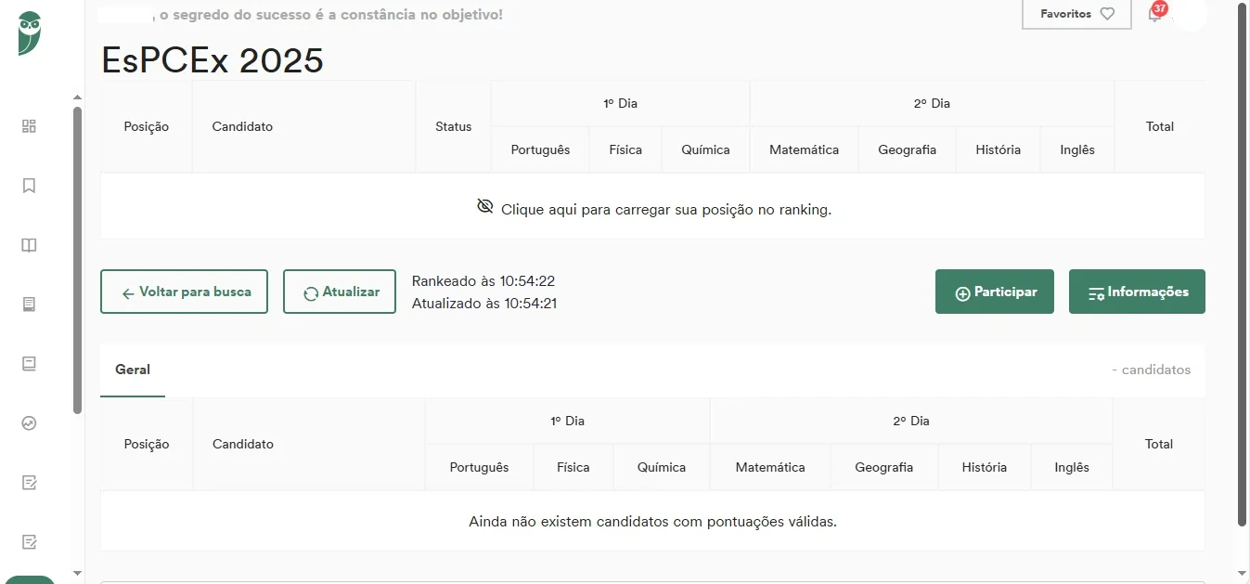Click the Total column header in lower table

[1158, 444]
